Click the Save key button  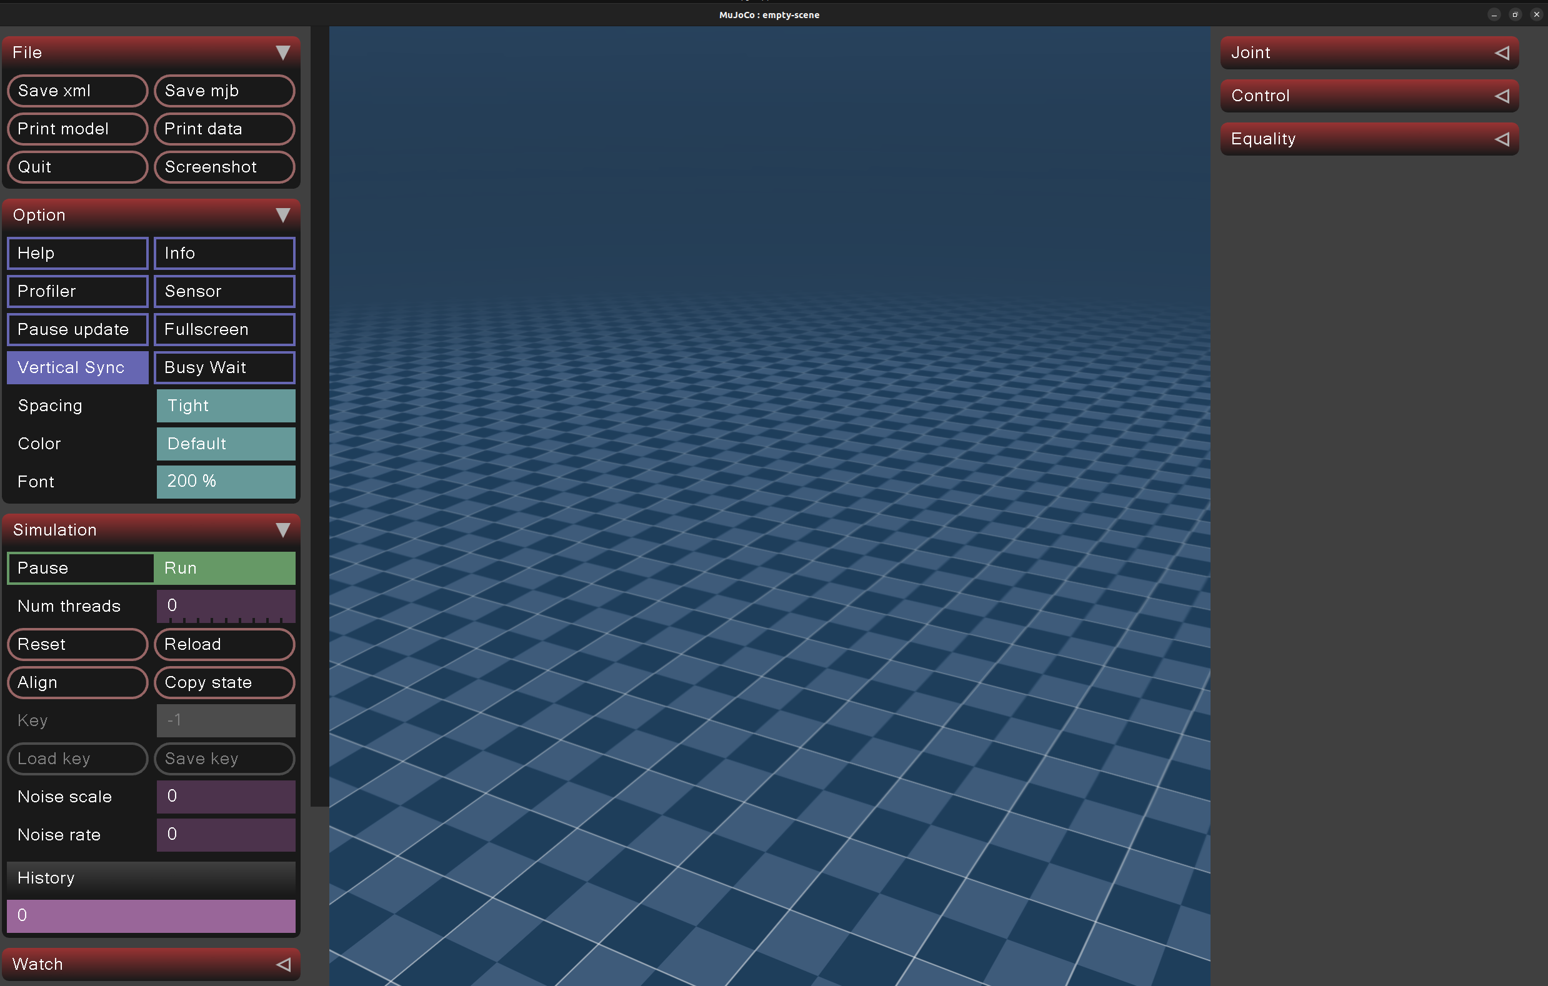point(225,759)
